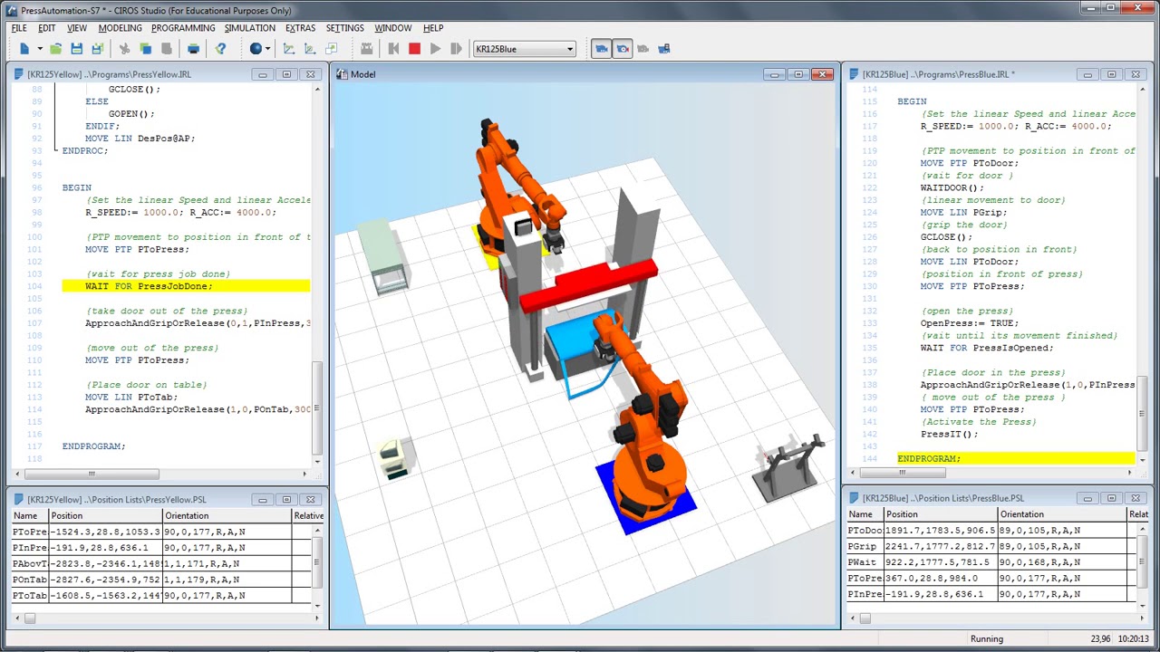The height and width of the screenshot is (652, 1160).
Task: Click the red press beam in Model view
Action: tap(589, 285)
